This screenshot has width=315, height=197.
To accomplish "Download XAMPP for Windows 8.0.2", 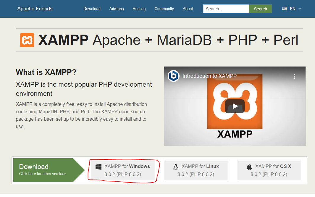I will click(123, 170).
